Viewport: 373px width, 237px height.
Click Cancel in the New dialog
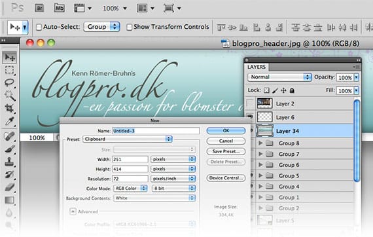[226, 141]
